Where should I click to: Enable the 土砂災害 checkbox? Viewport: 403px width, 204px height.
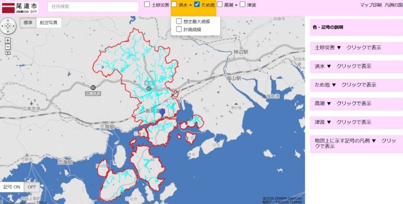[147, 5]
